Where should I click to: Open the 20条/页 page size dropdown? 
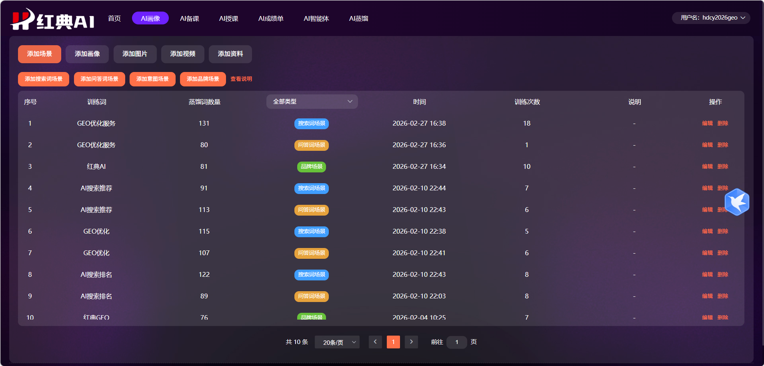337,342
